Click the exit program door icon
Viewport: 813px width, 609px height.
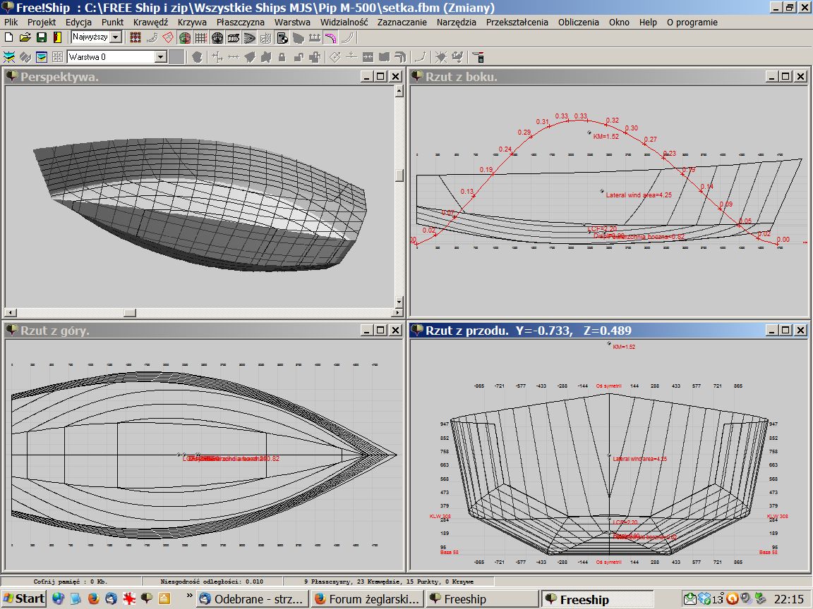pos(57,37)
